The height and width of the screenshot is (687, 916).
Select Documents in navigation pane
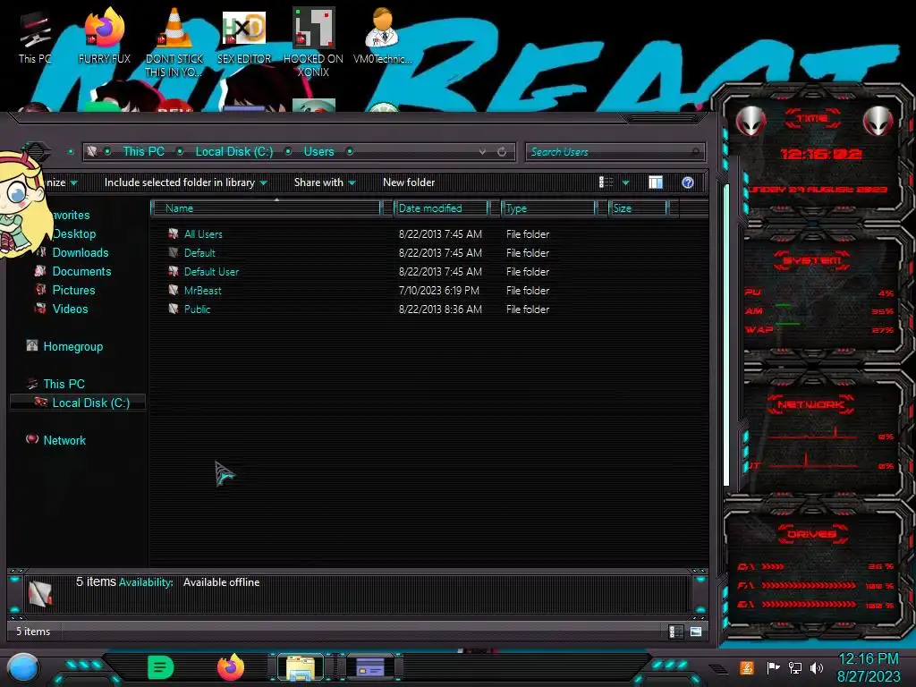pyautogui.click(x=81, y=272)
